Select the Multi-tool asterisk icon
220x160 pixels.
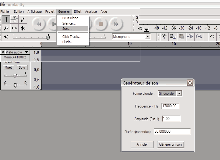coord(23,28)
